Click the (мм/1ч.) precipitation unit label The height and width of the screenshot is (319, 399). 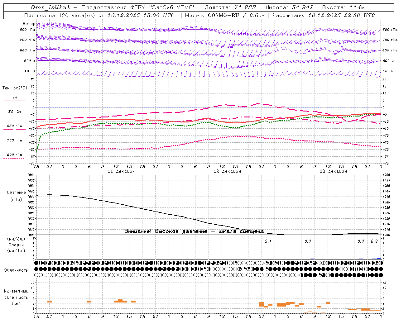point(16,251)
